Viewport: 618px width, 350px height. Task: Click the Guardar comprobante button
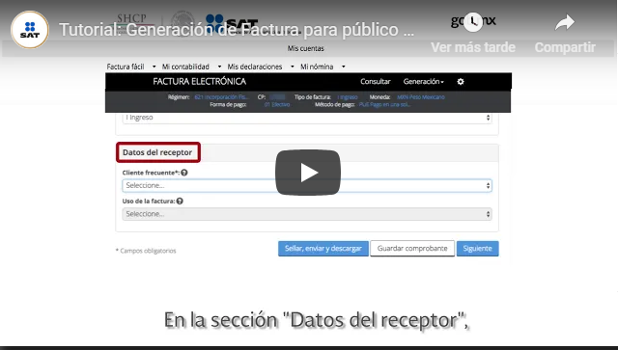[x=412, y=249]
